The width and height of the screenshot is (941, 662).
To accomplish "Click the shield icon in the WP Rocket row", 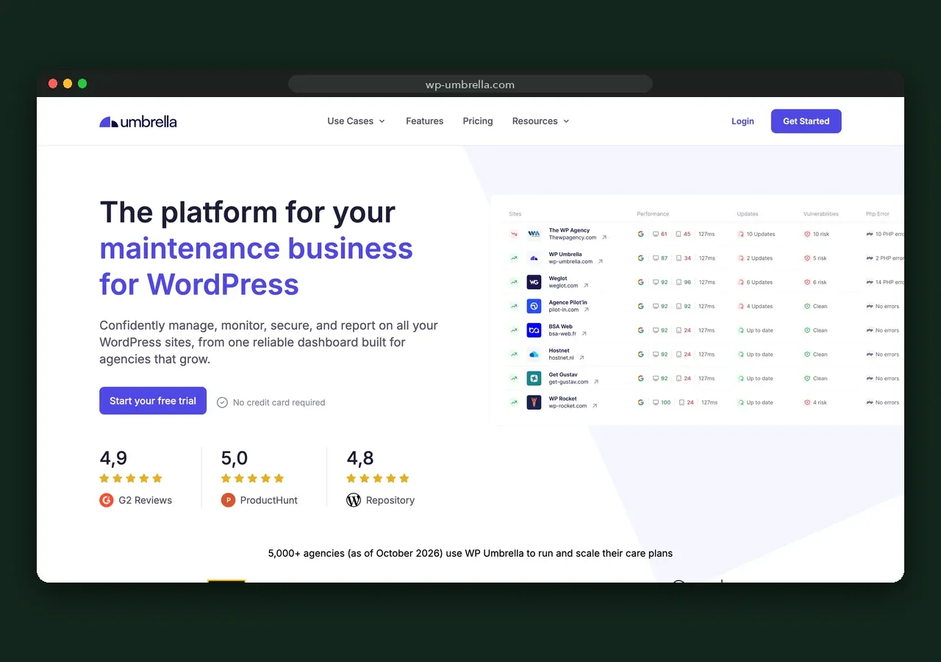I will click(x=806, y=402).
